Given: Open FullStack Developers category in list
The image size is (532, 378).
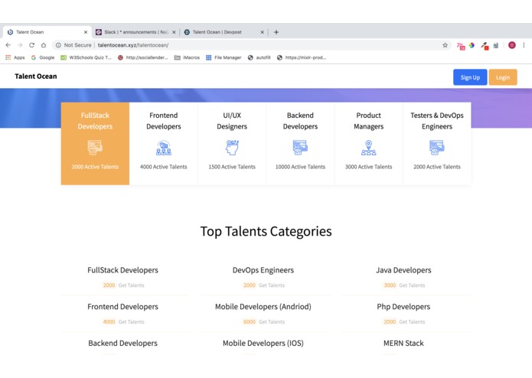Looking at the screenshot, I should point(122,270).
